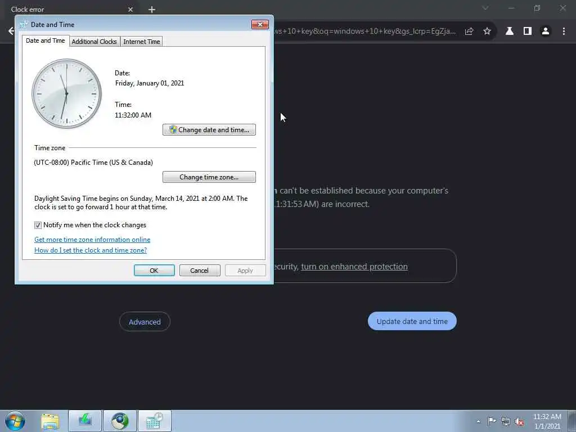
Task: Click the Clock error tab title
Action: (x=28, y=10)
